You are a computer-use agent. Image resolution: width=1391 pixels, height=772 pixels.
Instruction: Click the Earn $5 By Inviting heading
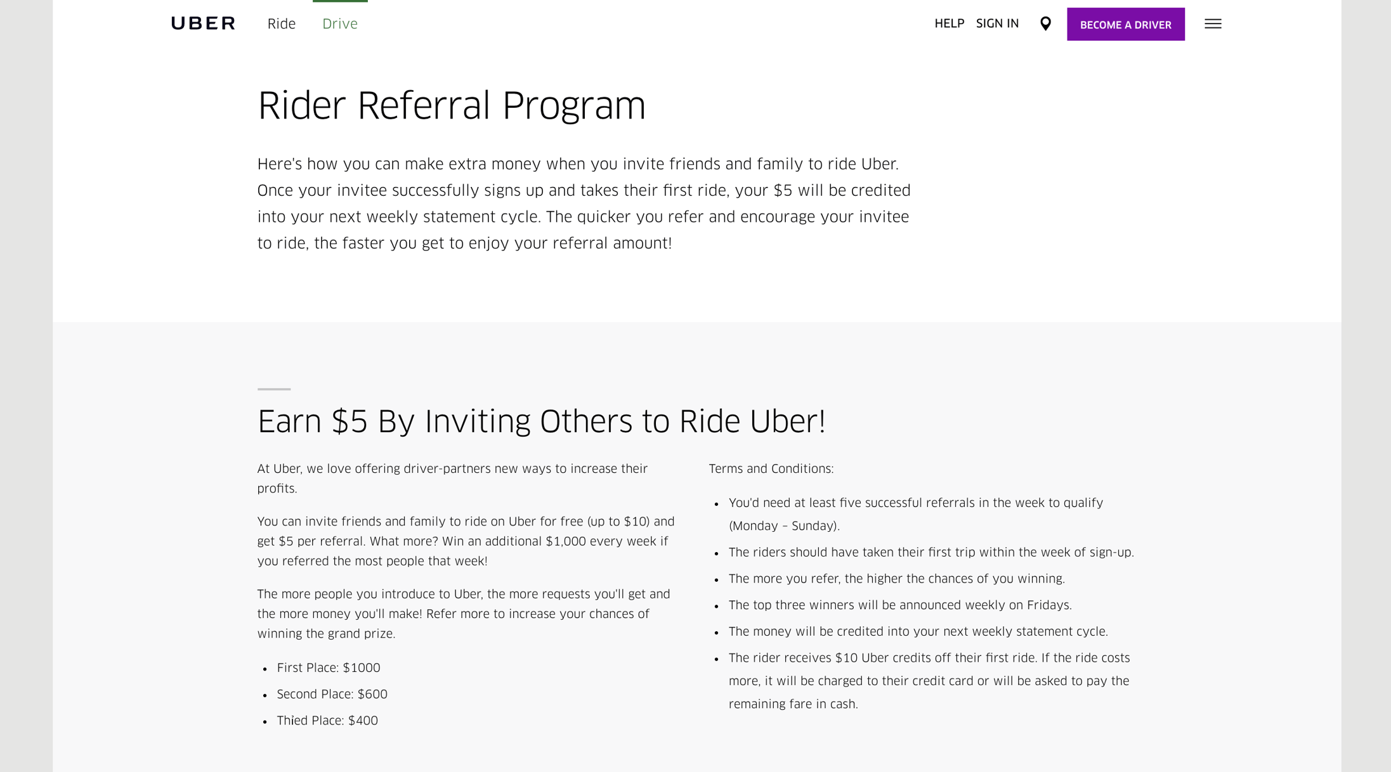[542, 420]
